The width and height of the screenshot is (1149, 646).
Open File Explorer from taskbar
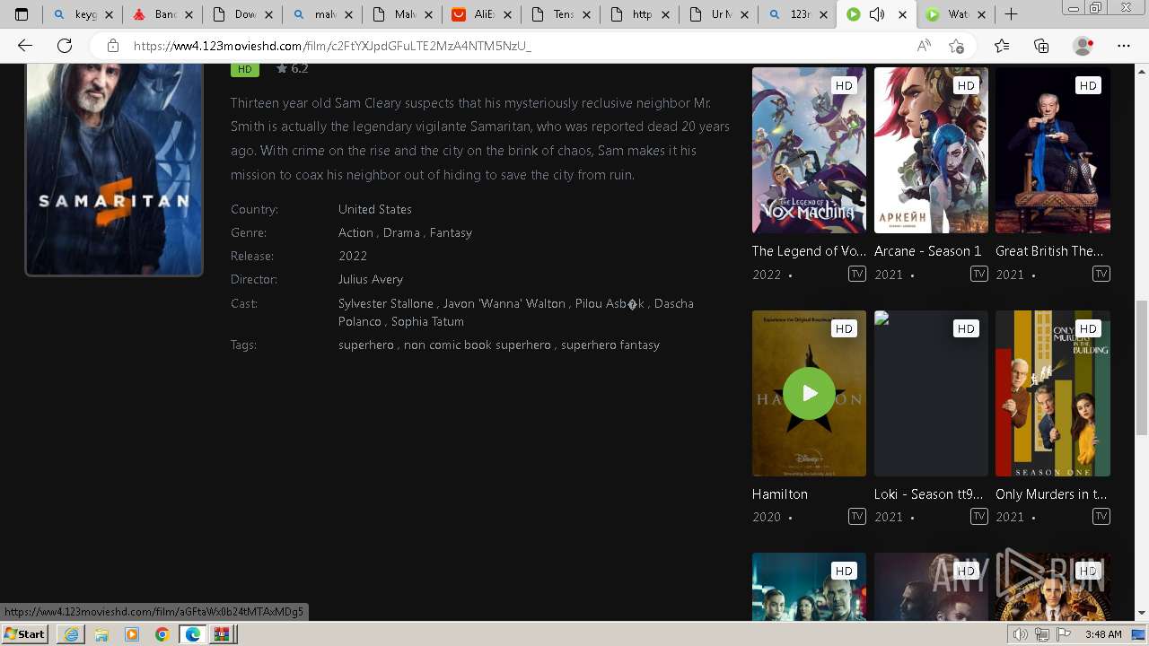(x=101, y=633)
